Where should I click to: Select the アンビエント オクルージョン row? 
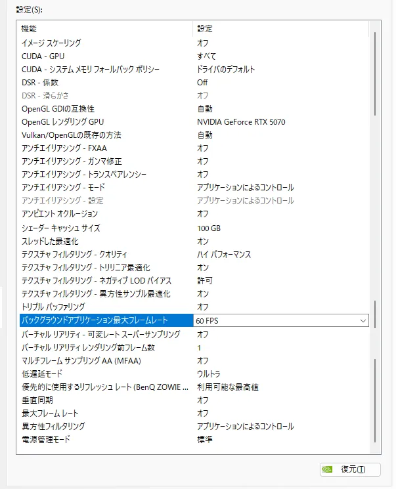coord(194,213)
